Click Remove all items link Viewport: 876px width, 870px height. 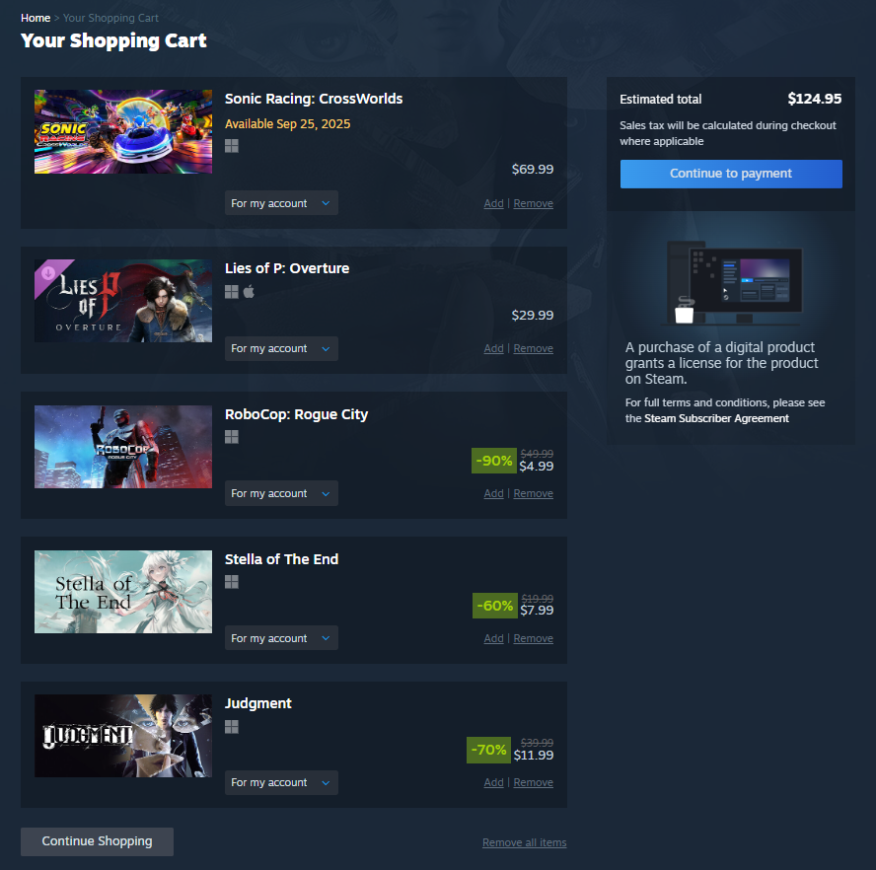[x=524, y=842]
